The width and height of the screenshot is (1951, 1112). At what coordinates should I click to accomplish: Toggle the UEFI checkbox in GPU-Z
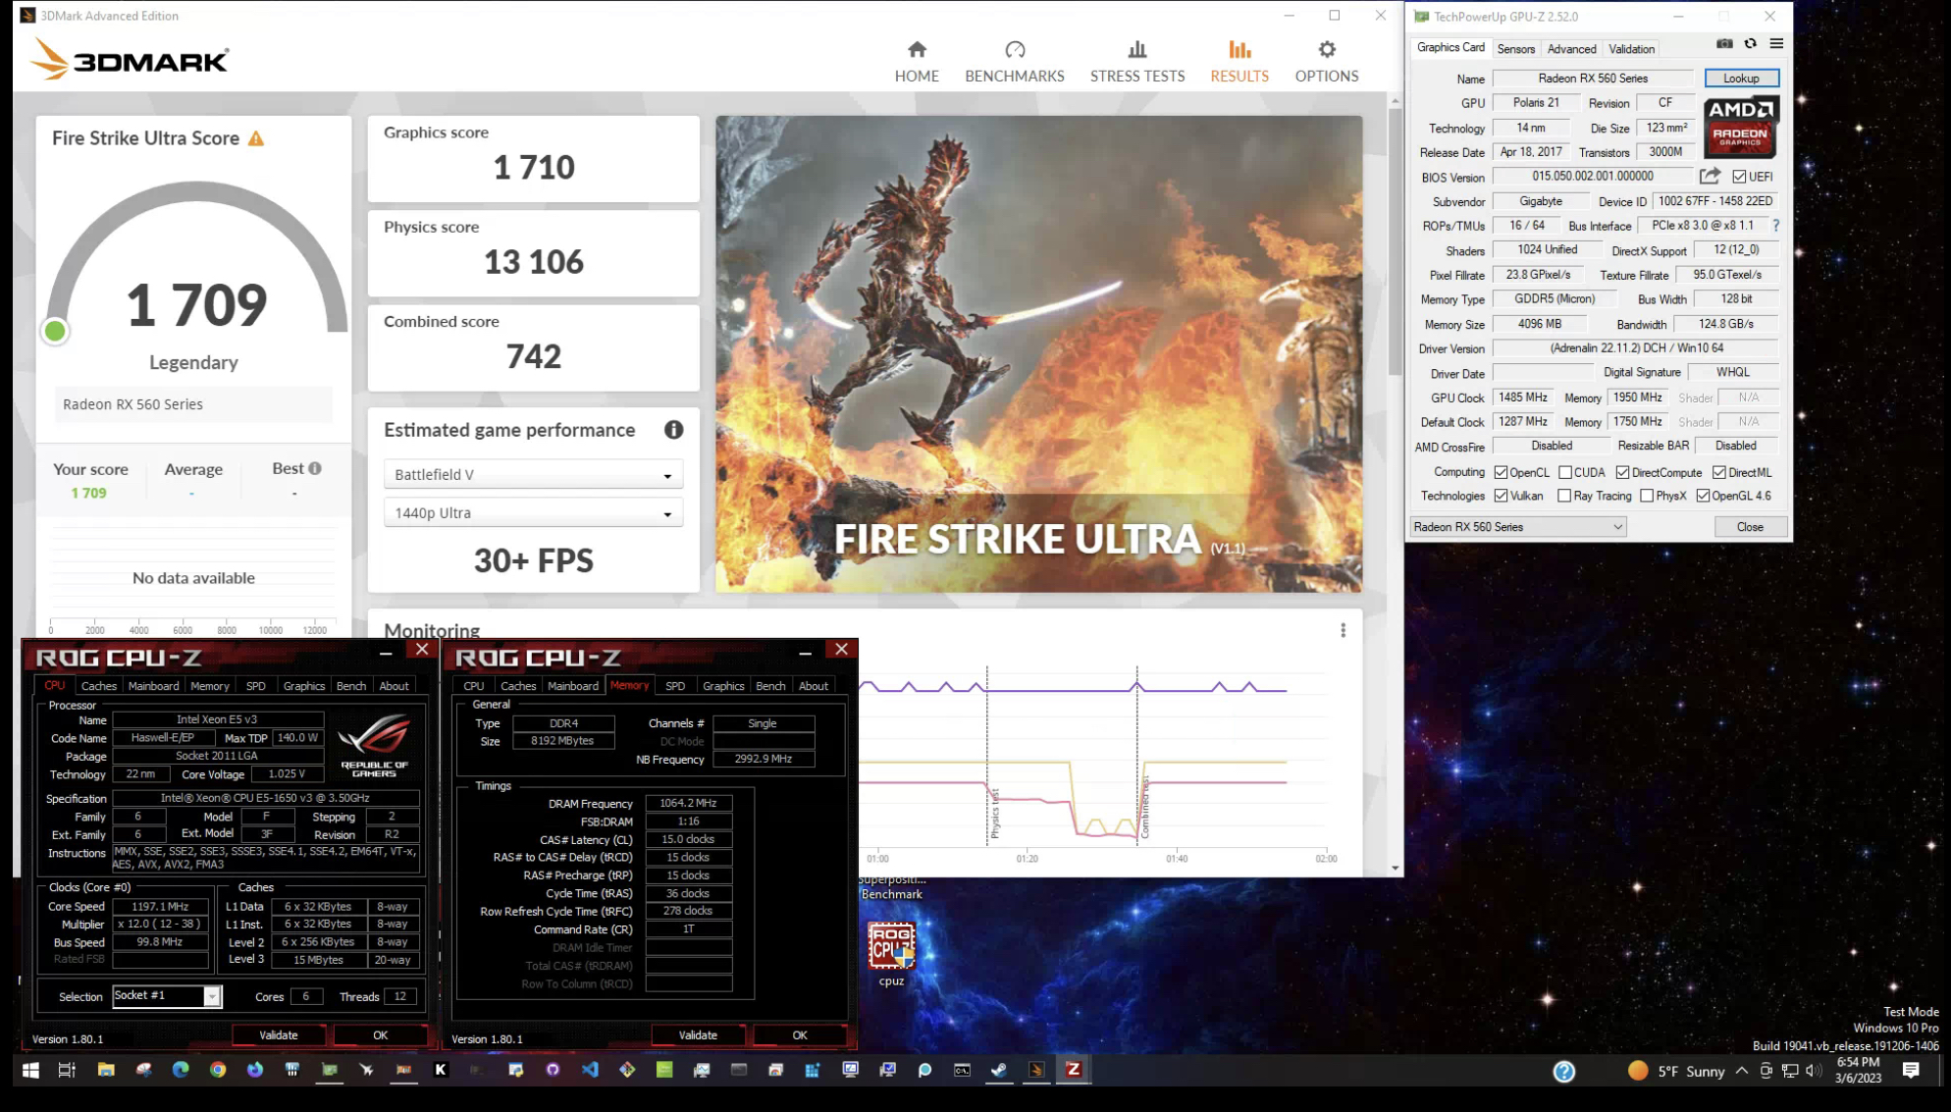pyautogui.click(x=1739, y=177)
